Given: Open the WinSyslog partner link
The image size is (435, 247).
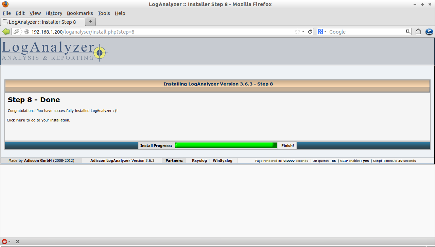Looking at the screenshot, I should point(223,160).
